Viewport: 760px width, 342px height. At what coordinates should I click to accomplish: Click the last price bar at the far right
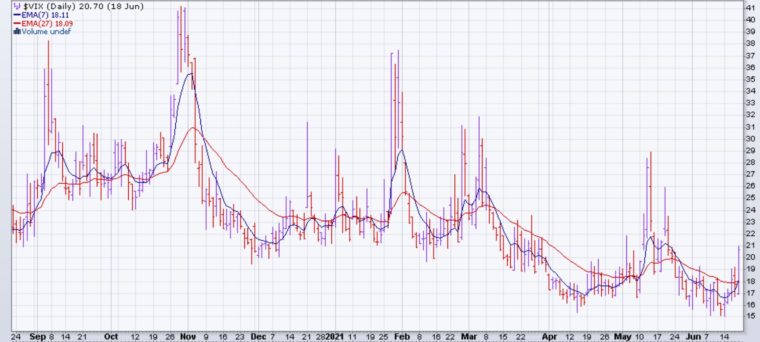click(738, 269)
